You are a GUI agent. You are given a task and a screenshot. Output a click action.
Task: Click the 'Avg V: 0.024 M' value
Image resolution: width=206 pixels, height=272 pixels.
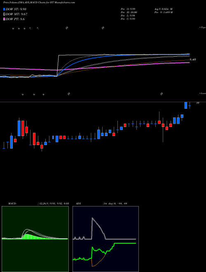click(x=163, y=9)
